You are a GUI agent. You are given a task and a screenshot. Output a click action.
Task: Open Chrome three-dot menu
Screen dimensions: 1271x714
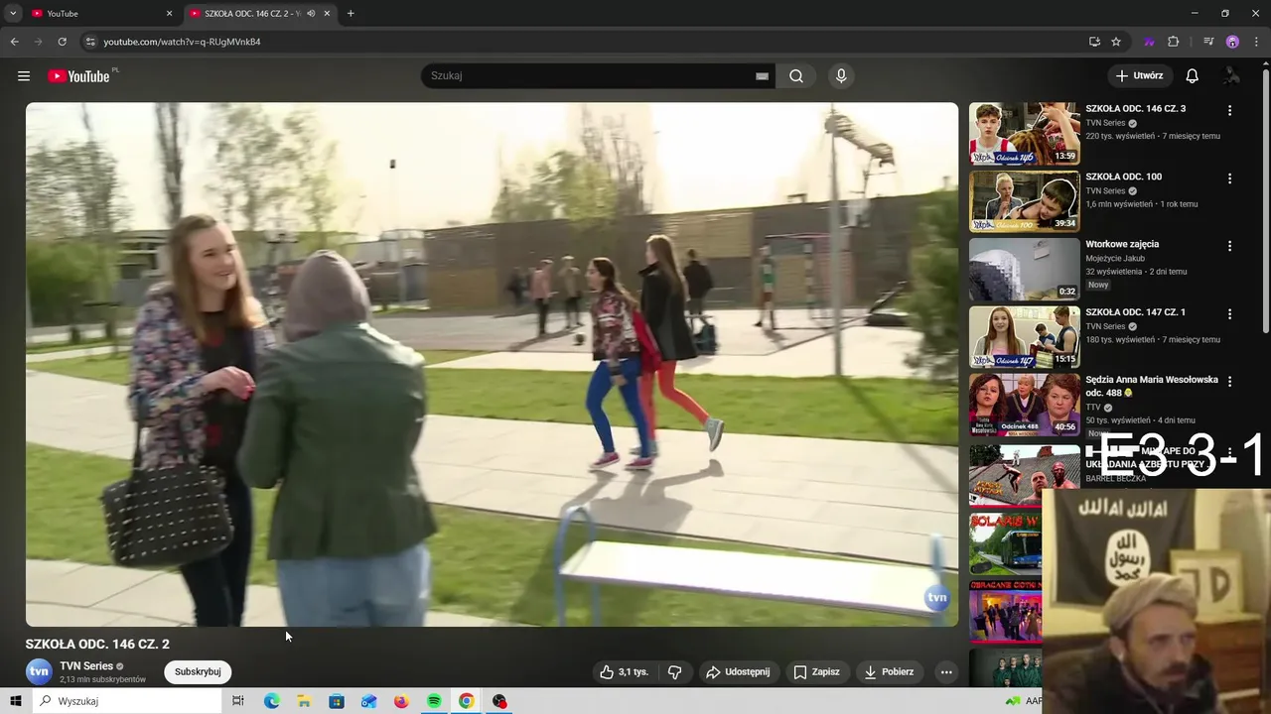(1256, 42)
